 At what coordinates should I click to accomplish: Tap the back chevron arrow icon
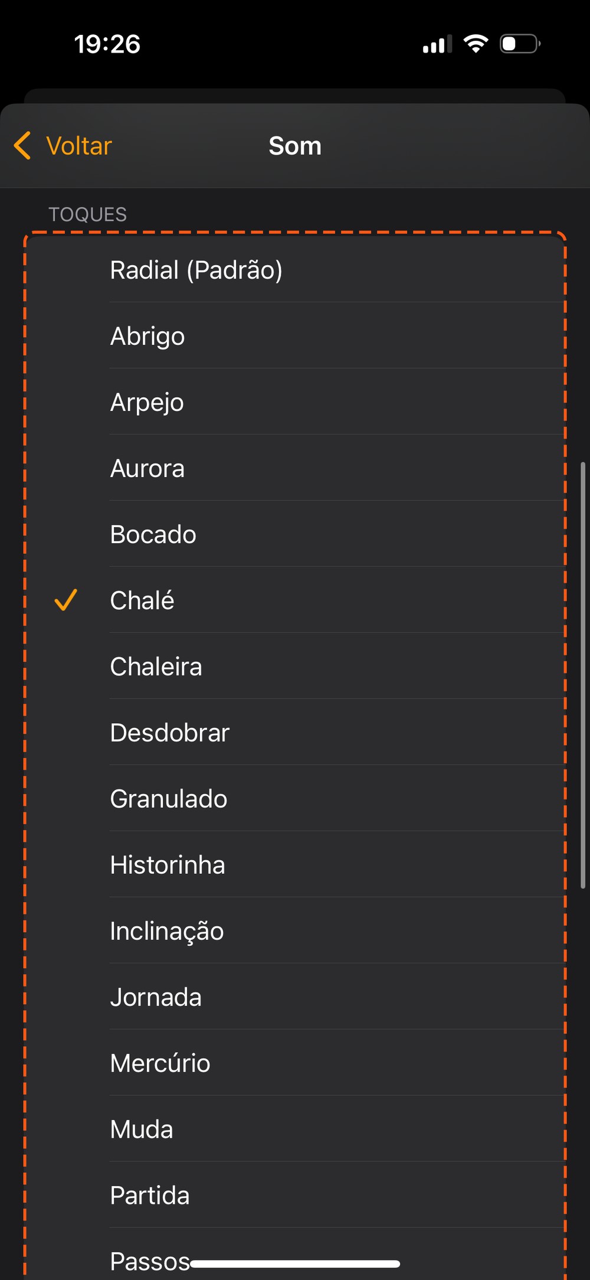[22, 146]
